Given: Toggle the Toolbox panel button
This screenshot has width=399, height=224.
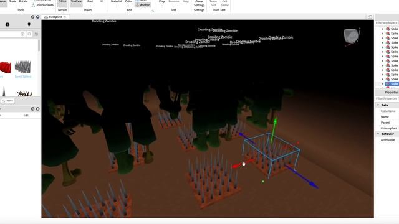Looking at the screenshot, I should (x=76, y=3).
